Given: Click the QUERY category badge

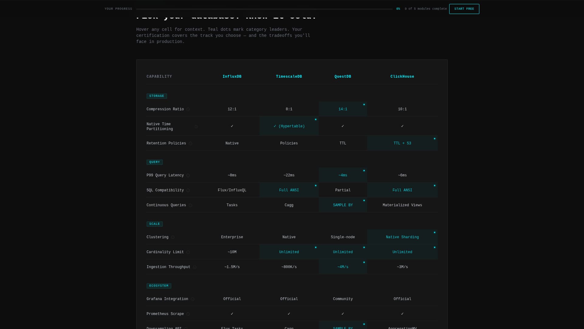Looking at the screenshot, I should pos(155,162).
